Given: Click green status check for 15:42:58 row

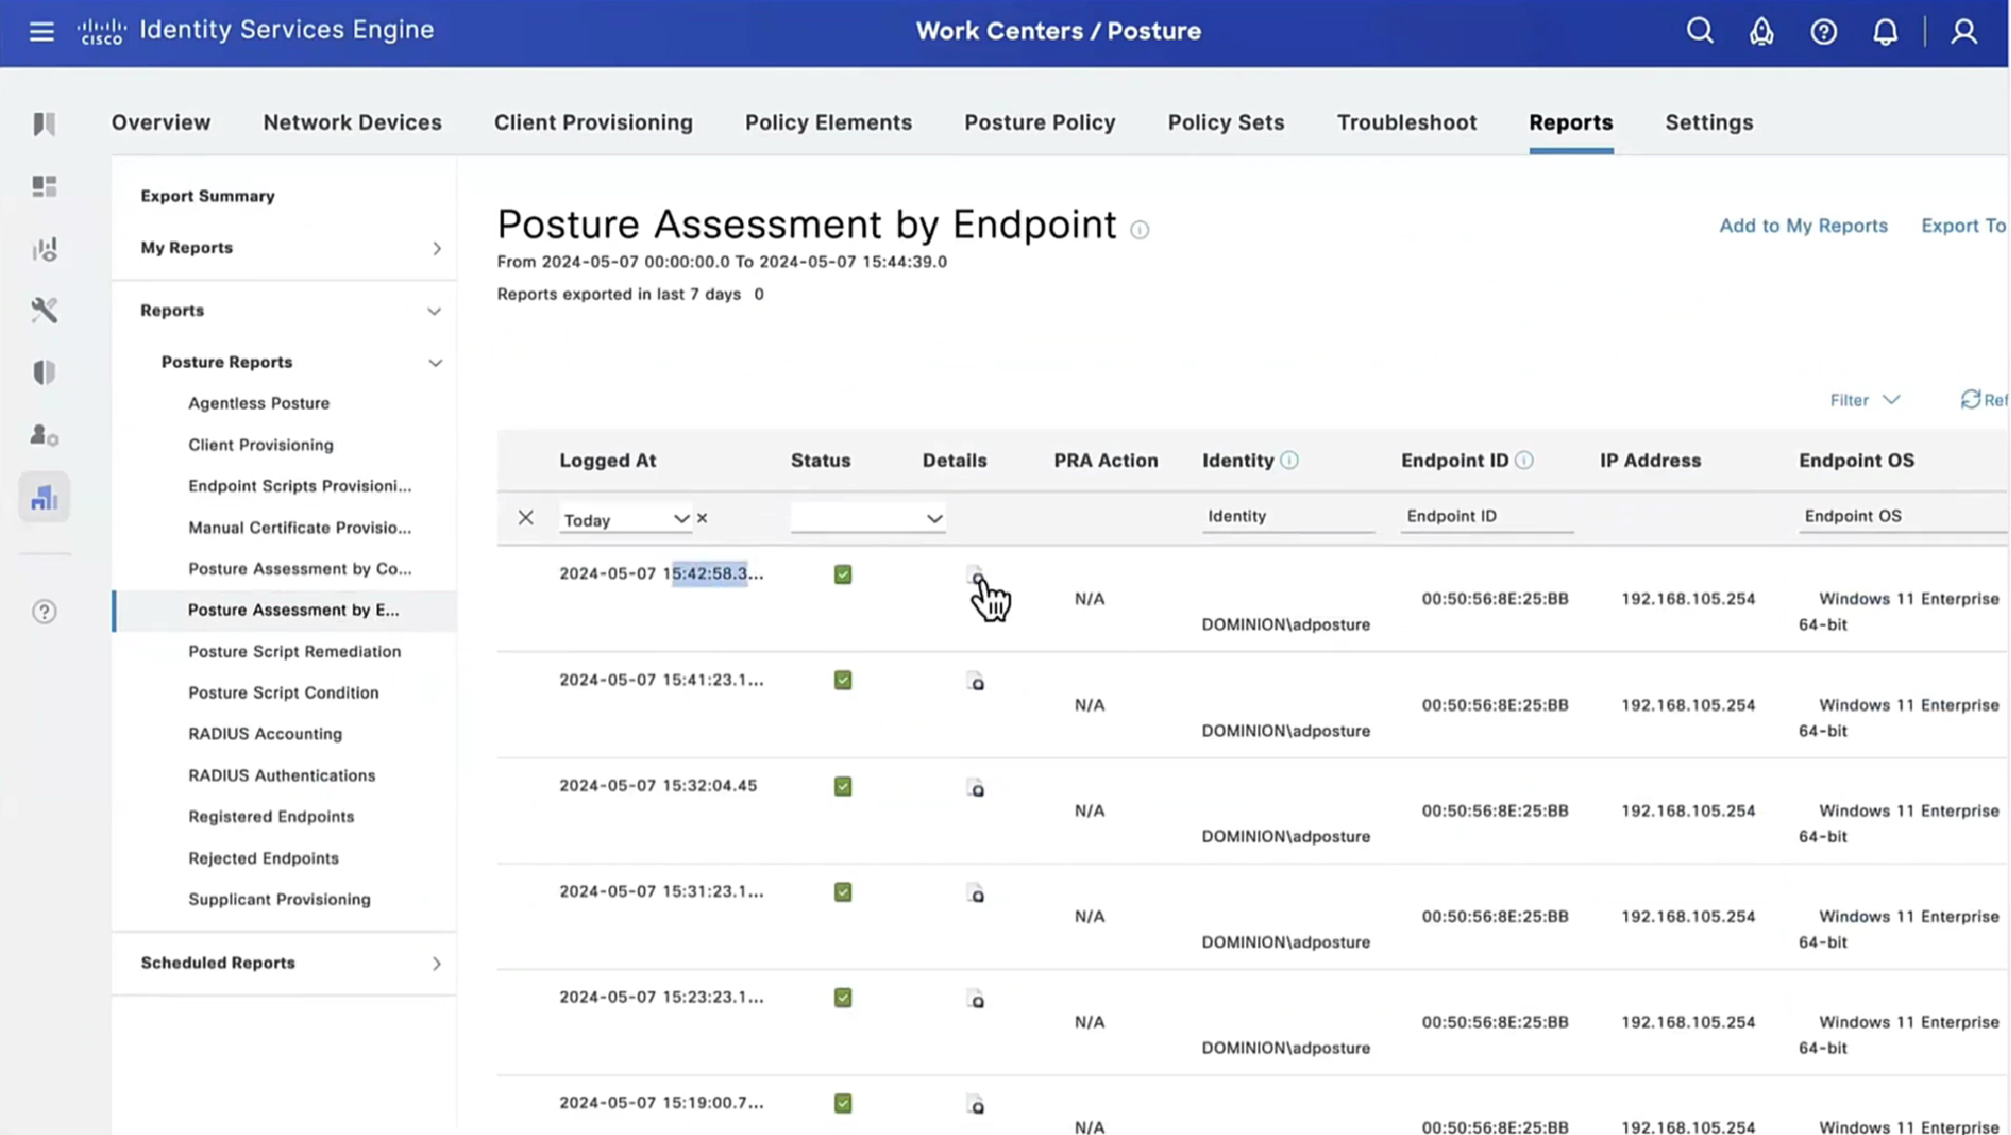Looking at the screenshot, I should [x=842, y=574].
